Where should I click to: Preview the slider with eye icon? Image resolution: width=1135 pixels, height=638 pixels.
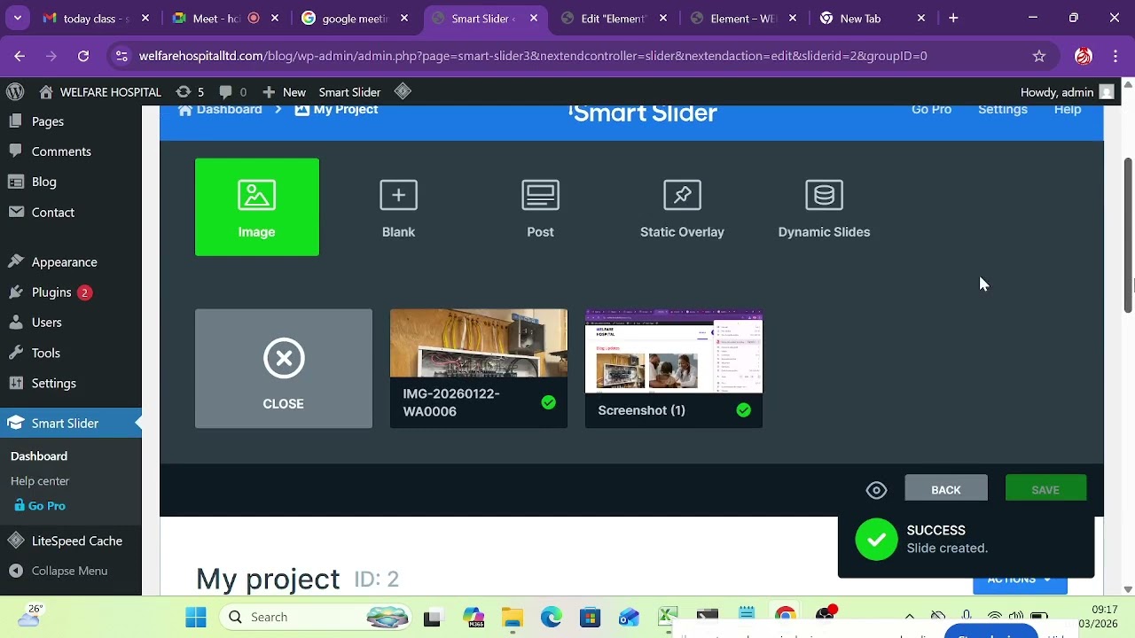pyautogui.click(x=876, y=490)
